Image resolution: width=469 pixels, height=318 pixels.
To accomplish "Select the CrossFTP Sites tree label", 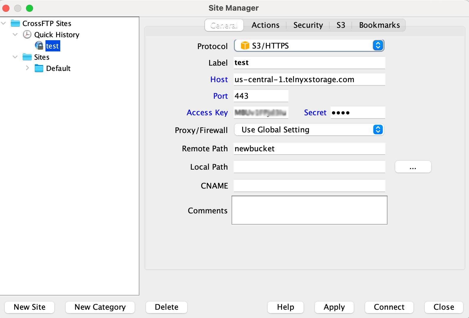I will [x=47, y=23].
